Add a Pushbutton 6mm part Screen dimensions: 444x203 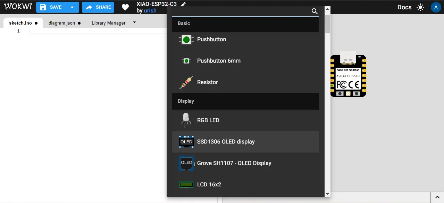coord(245,61)
